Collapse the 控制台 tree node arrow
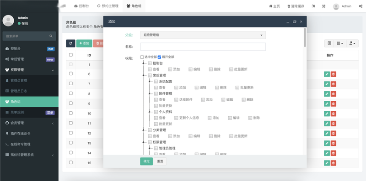 coord(143,63)
